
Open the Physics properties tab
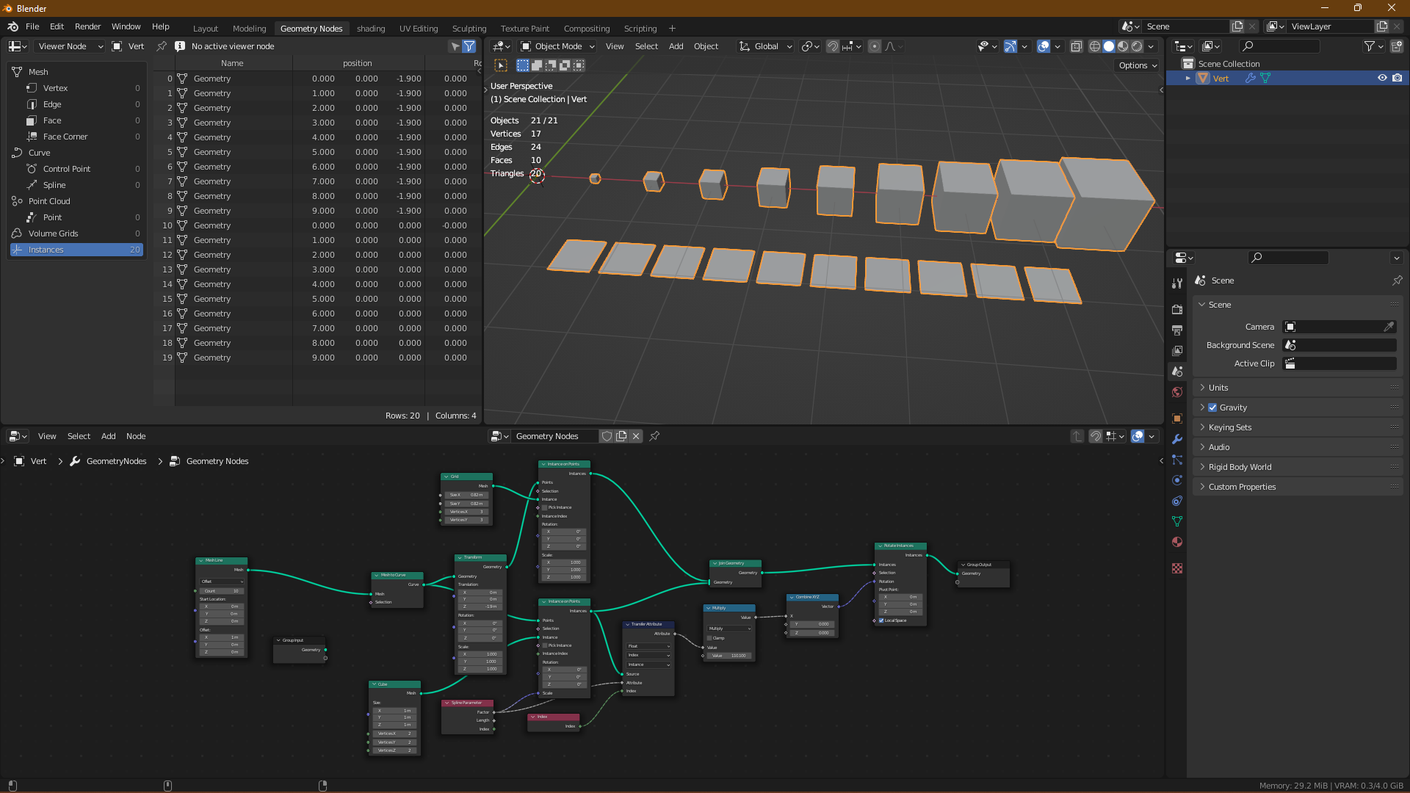1177,480
